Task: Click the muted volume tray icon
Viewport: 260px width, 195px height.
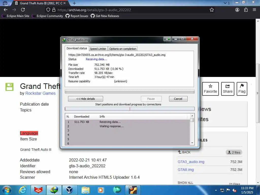Action: (x=234, y=190)
